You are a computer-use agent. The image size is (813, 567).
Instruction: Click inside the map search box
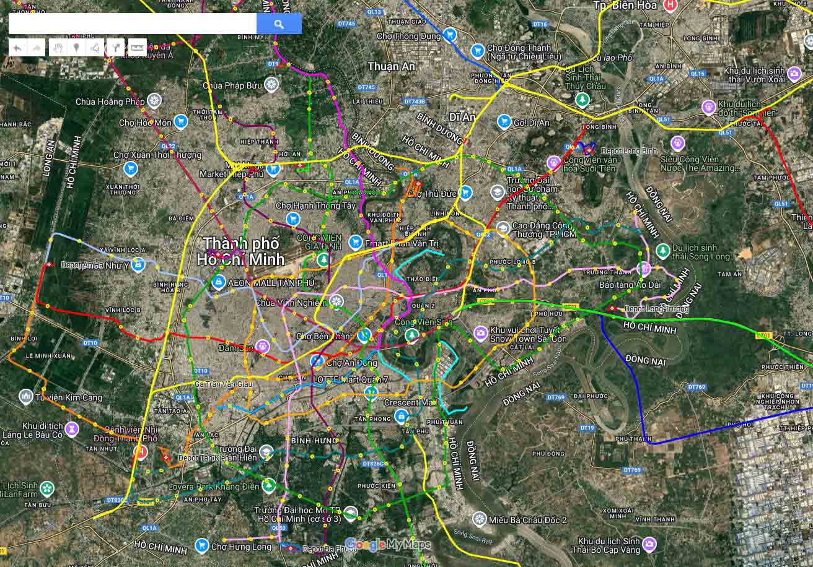(132, 24)
